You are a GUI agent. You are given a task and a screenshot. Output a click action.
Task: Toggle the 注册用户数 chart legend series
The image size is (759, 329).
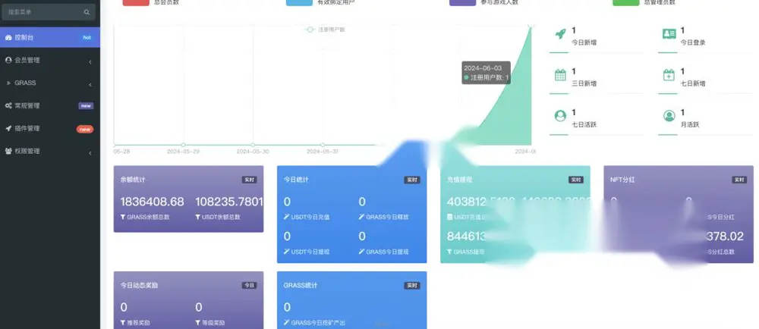pos(325,30)
